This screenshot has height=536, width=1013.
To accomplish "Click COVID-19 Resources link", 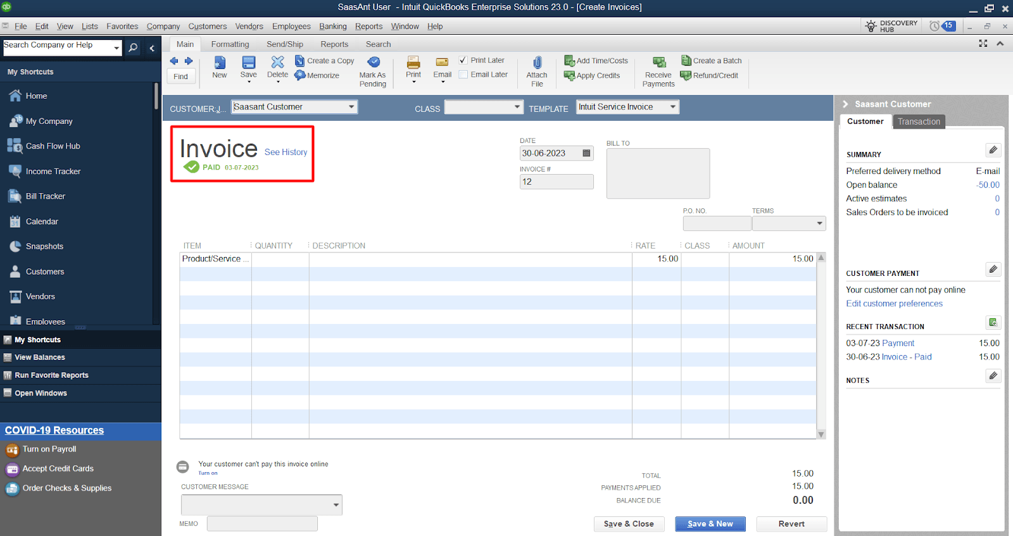I will 54,430.
